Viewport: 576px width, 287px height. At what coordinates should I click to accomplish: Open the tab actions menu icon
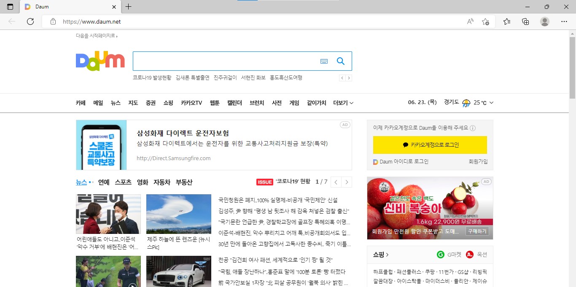click(10, 7)
